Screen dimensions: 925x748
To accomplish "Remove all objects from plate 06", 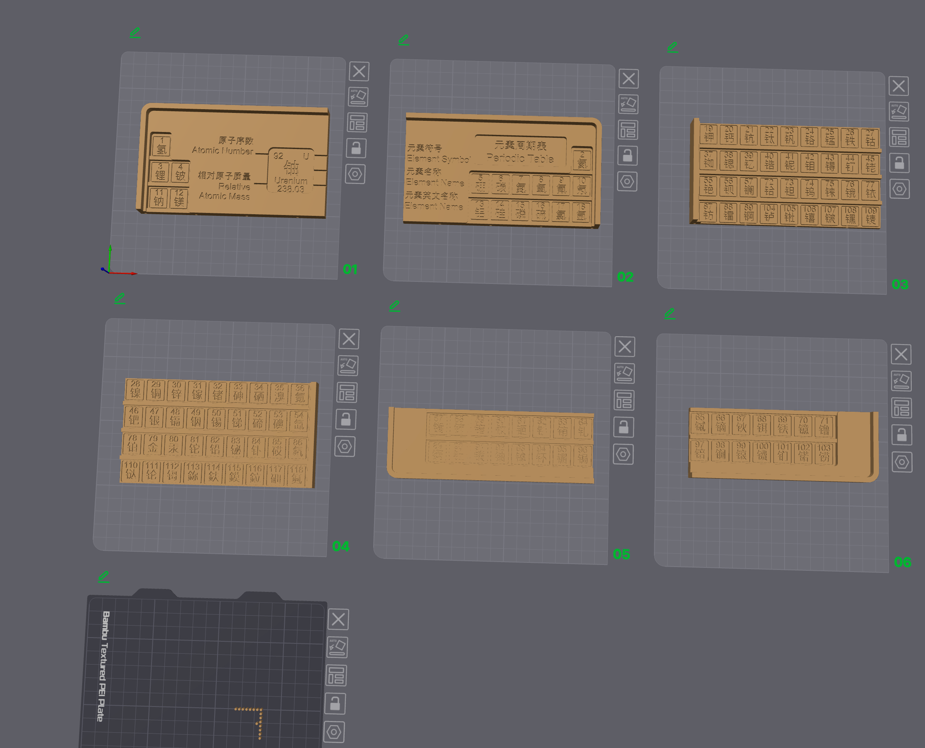I will [901, 354].
